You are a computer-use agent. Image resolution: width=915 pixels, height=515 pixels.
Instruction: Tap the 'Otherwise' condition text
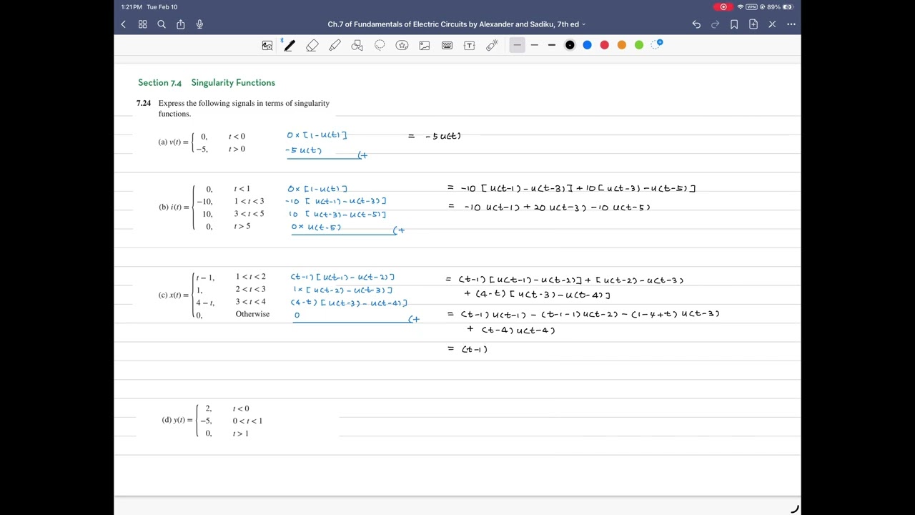pos(252,314)
